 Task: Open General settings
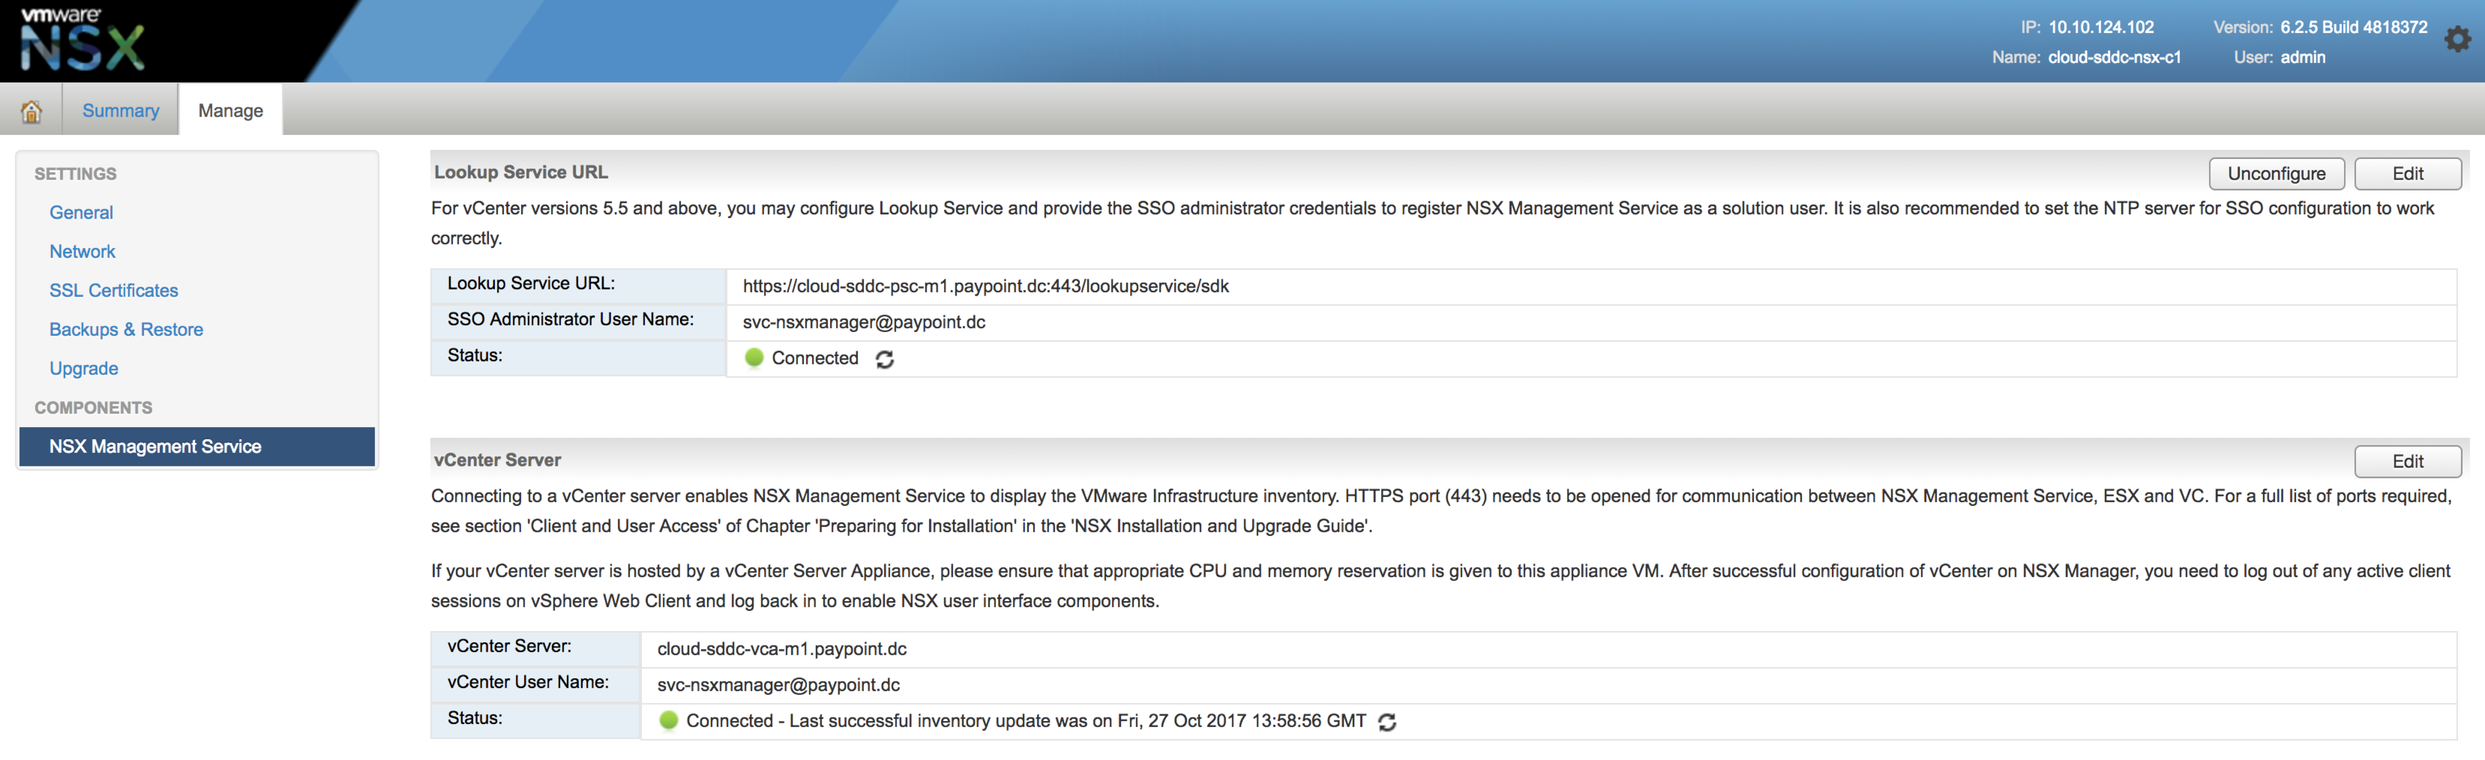click(81, 212)
